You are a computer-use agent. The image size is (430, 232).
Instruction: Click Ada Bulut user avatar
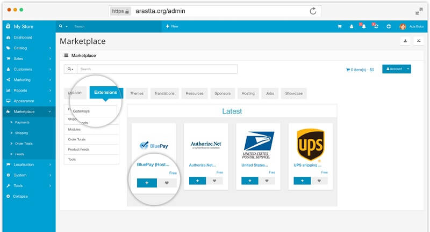403,26
